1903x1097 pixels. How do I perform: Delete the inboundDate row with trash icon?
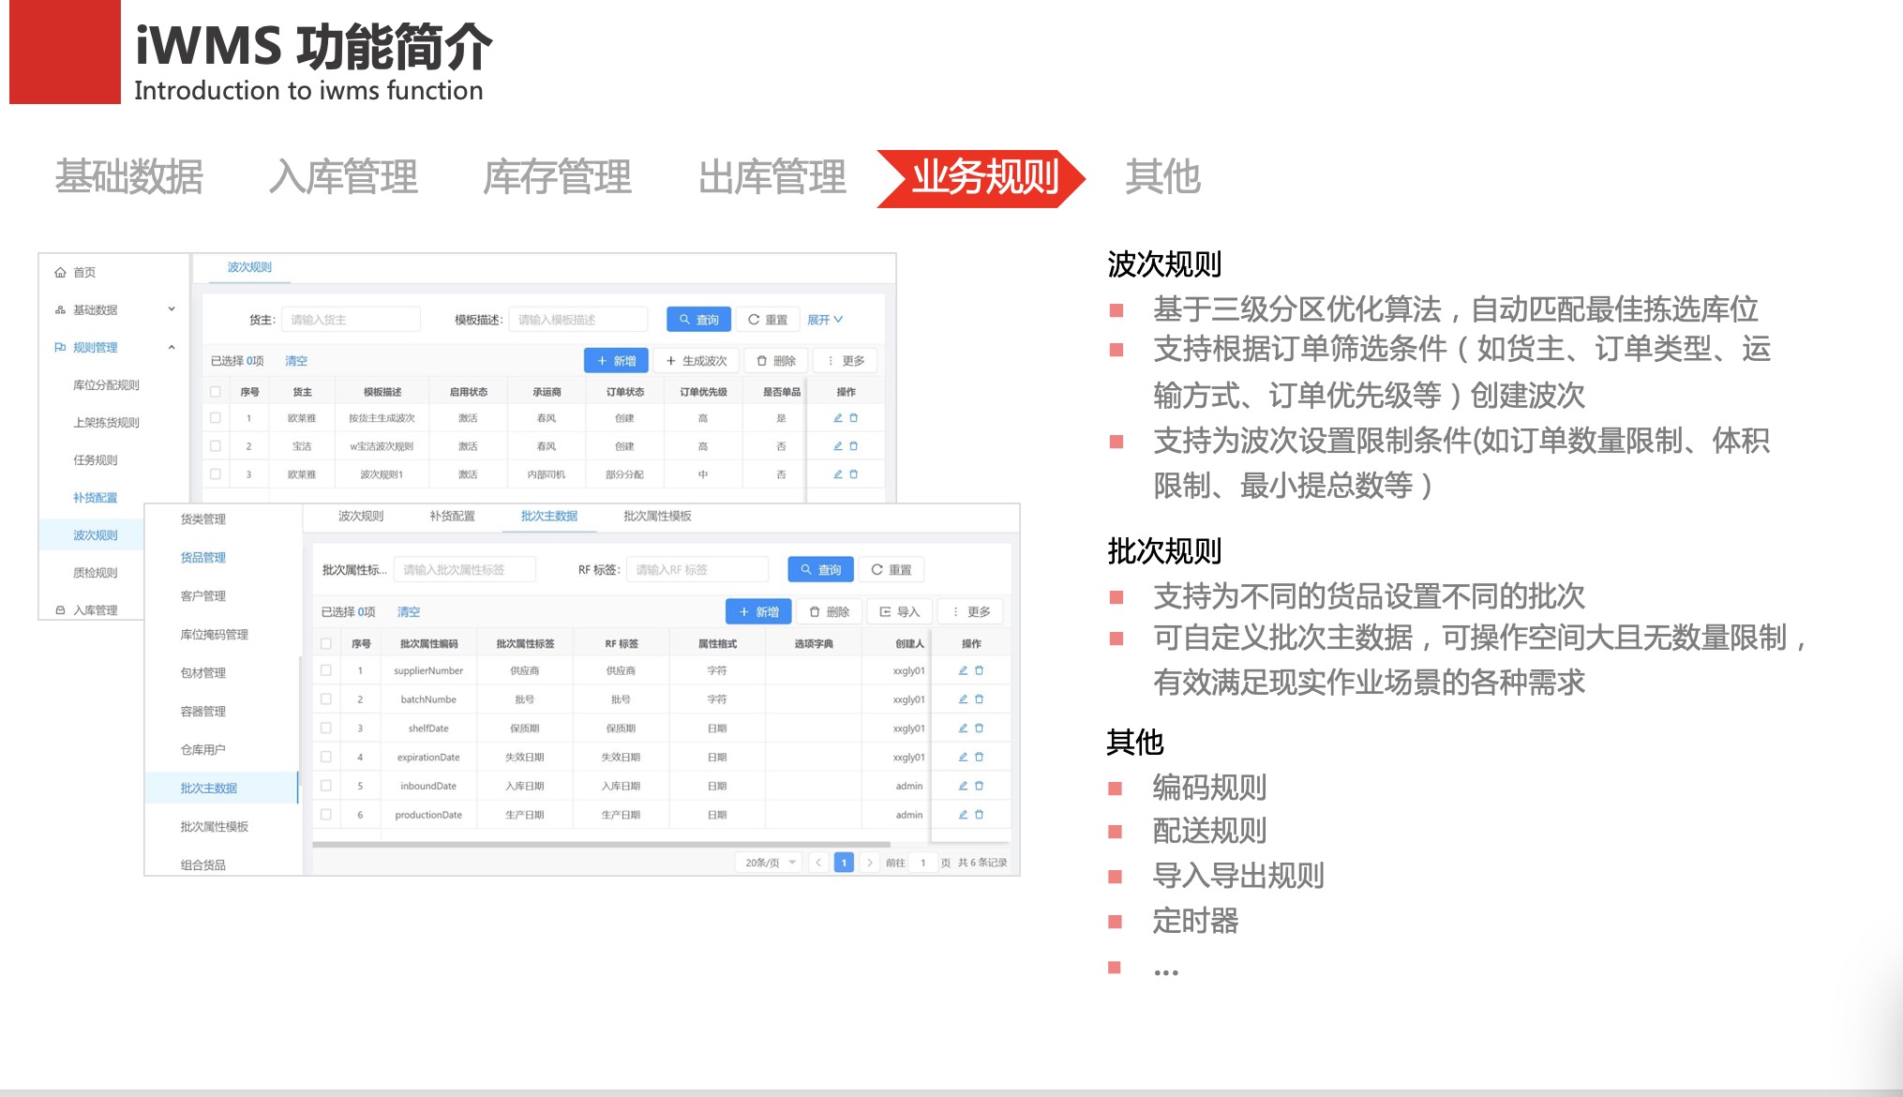(980, 786)
